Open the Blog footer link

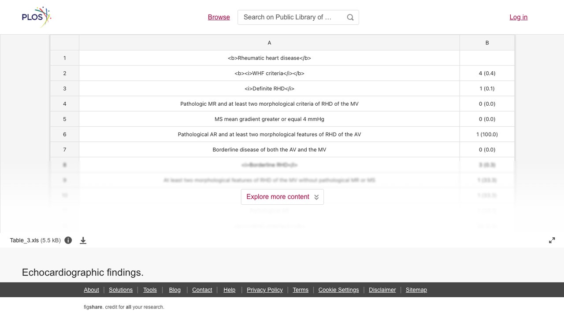point(175,290)
